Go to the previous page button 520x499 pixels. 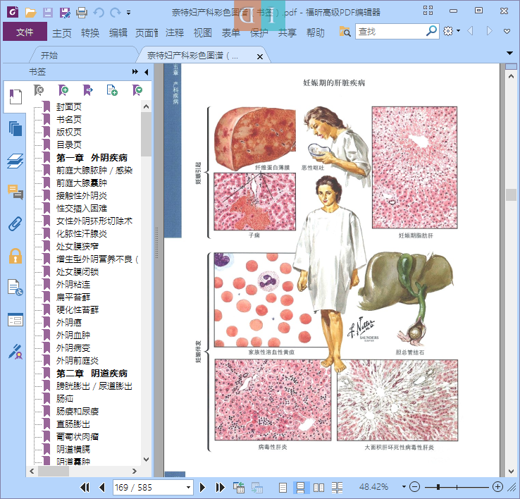[102, 487]
